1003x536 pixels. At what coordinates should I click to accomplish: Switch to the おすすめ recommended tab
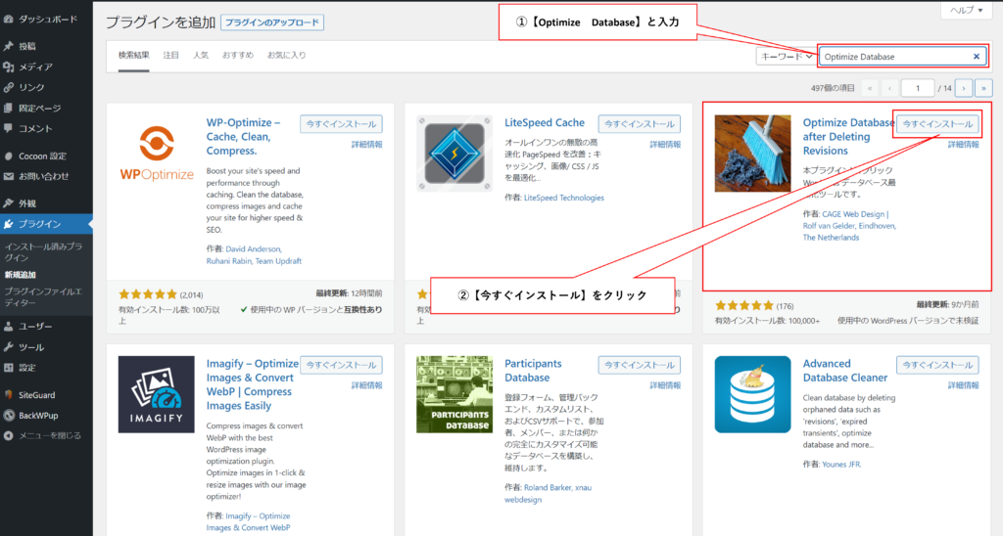click(x=238, y=55)
